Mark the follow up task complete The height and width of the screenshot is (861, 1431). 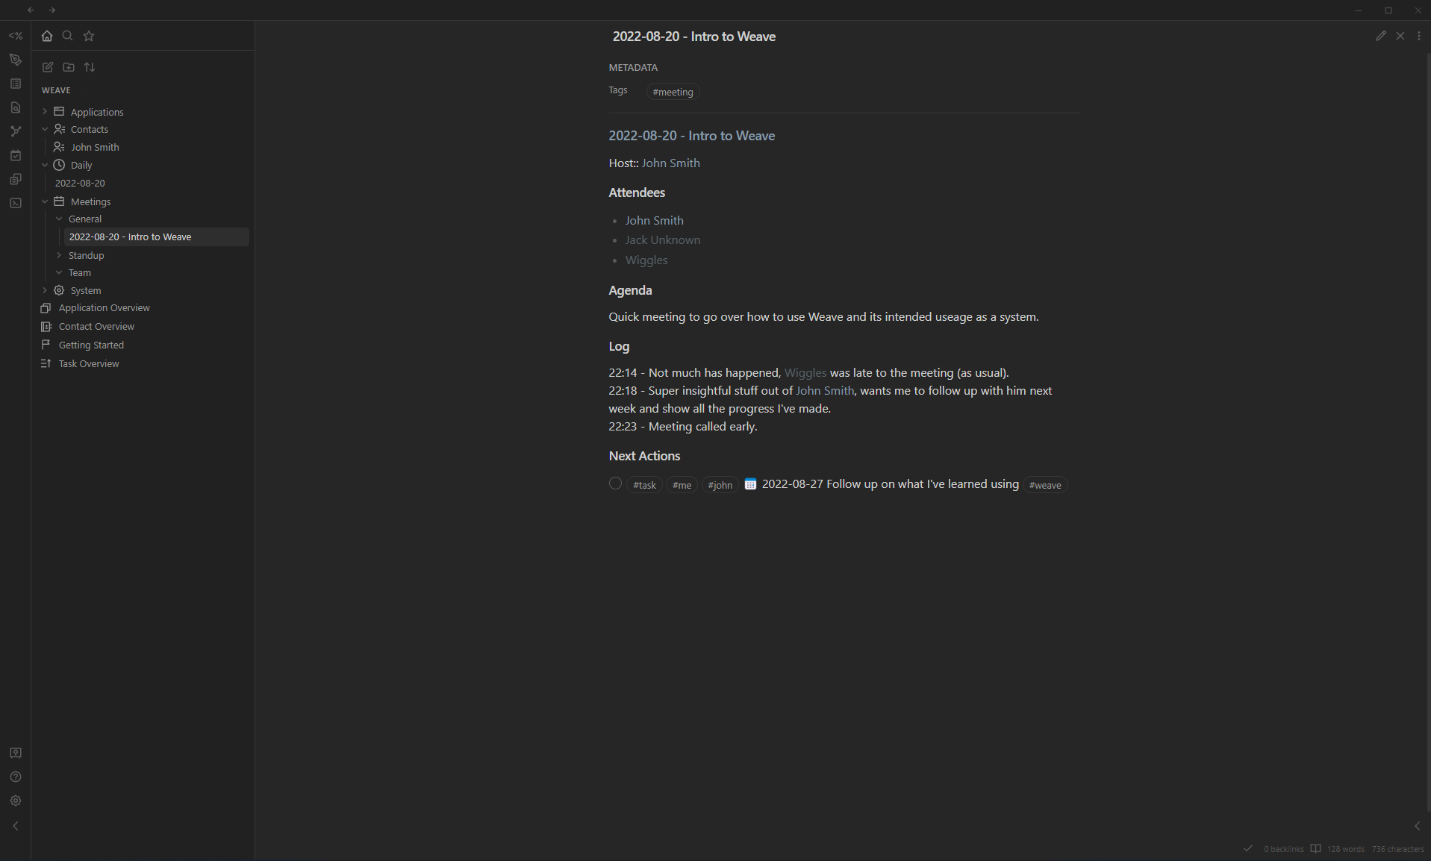(x=615, y=483)
